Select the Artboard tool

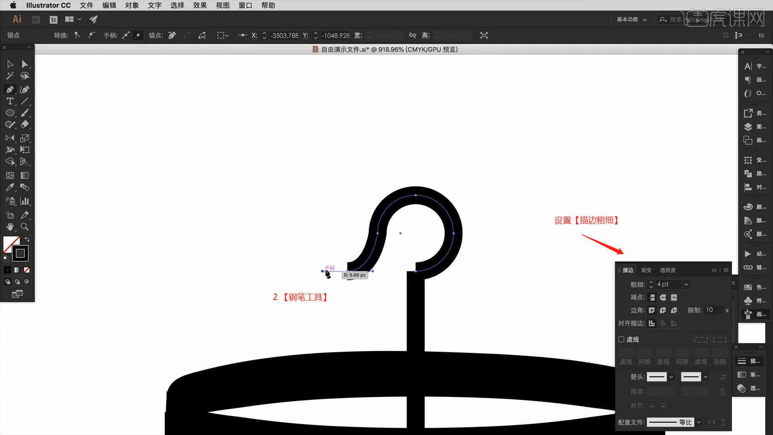(x=10, y=215)
